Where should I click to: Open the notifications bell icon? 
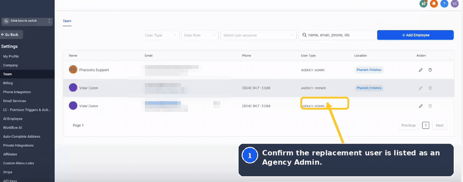point(434,4)
